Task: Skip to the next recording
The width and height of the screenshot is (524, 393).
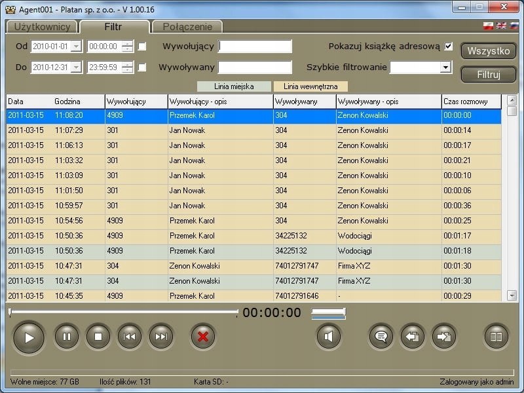Action: click(x=160, y=337)
